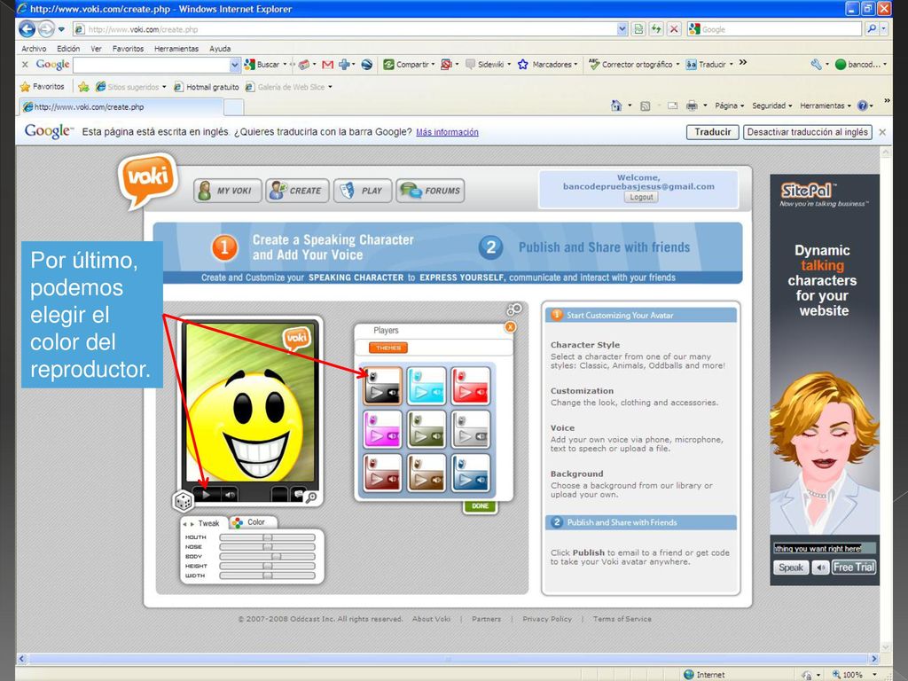Adjust the HEIGHT slider
The width and height of the screenshot is (908, 681).
pyautogui.click(x=267, y=566)
